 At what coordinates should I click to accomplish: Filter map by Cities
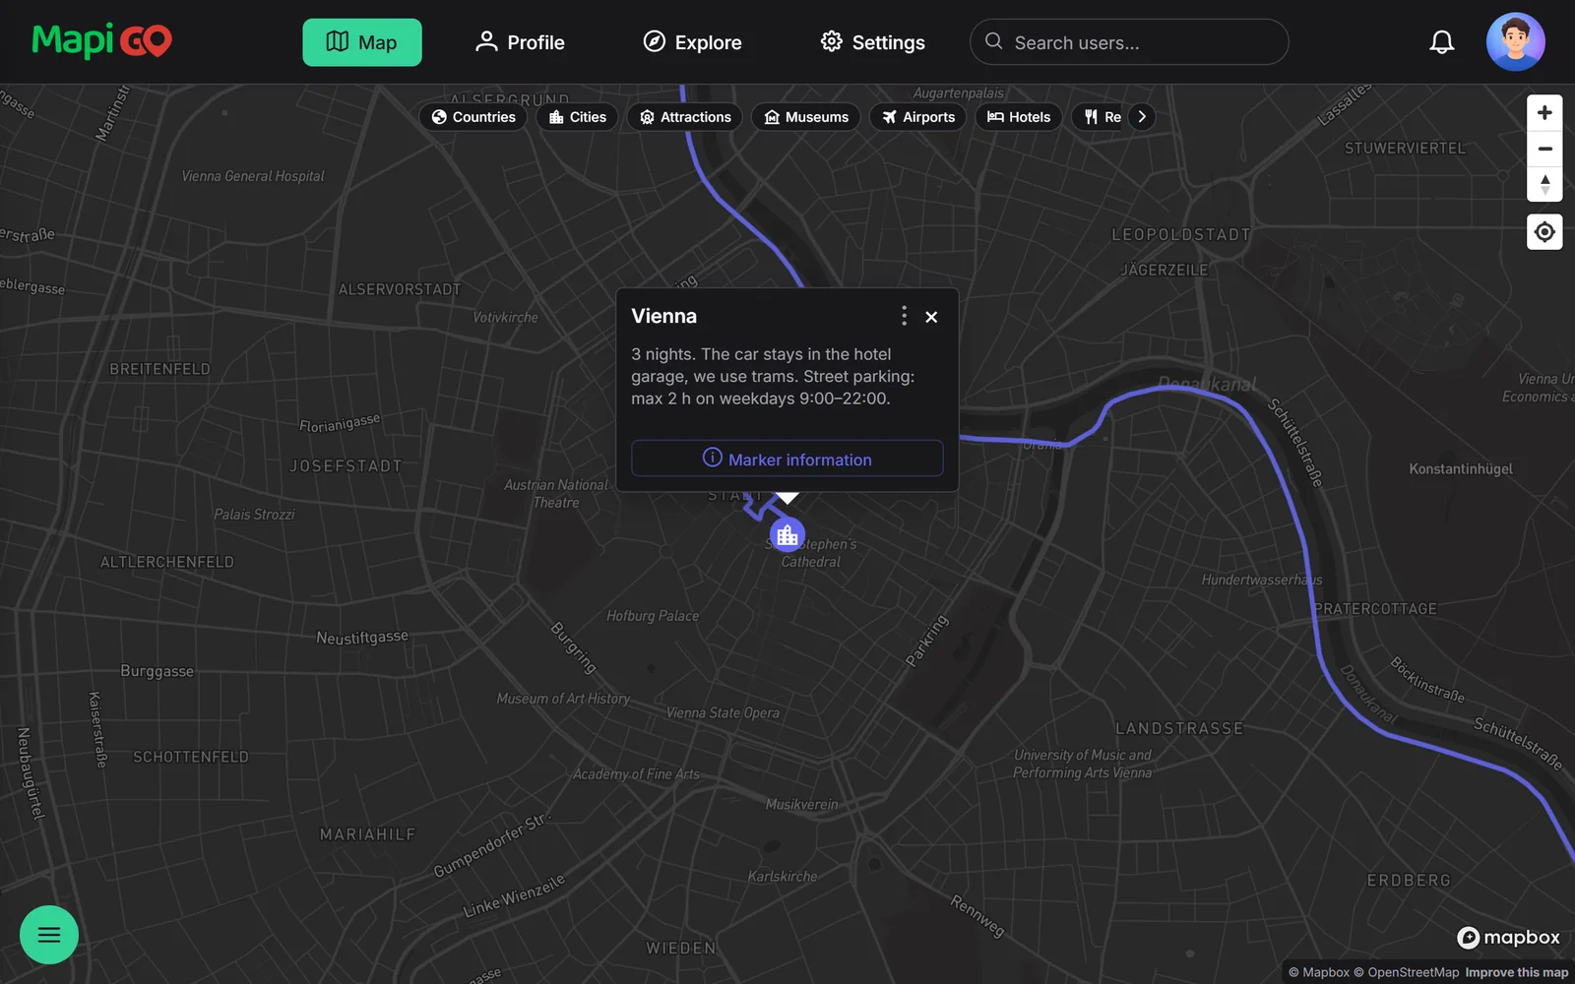coord(578,117)
